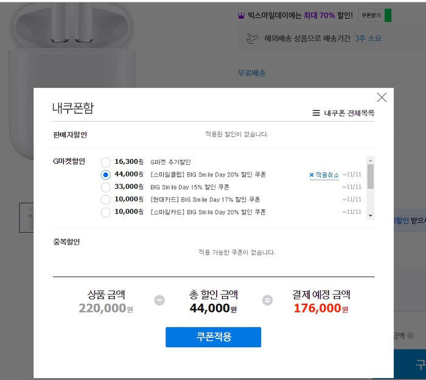The image size is (426, 380).
Task: Select the 33,000원 BIG Smile Day 15% coupon
Action: point(105,187)
